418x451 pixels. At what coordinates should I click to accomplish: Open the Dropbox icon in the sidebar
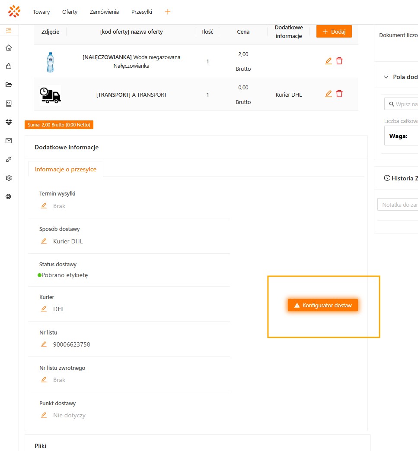[x=9, y=122]
